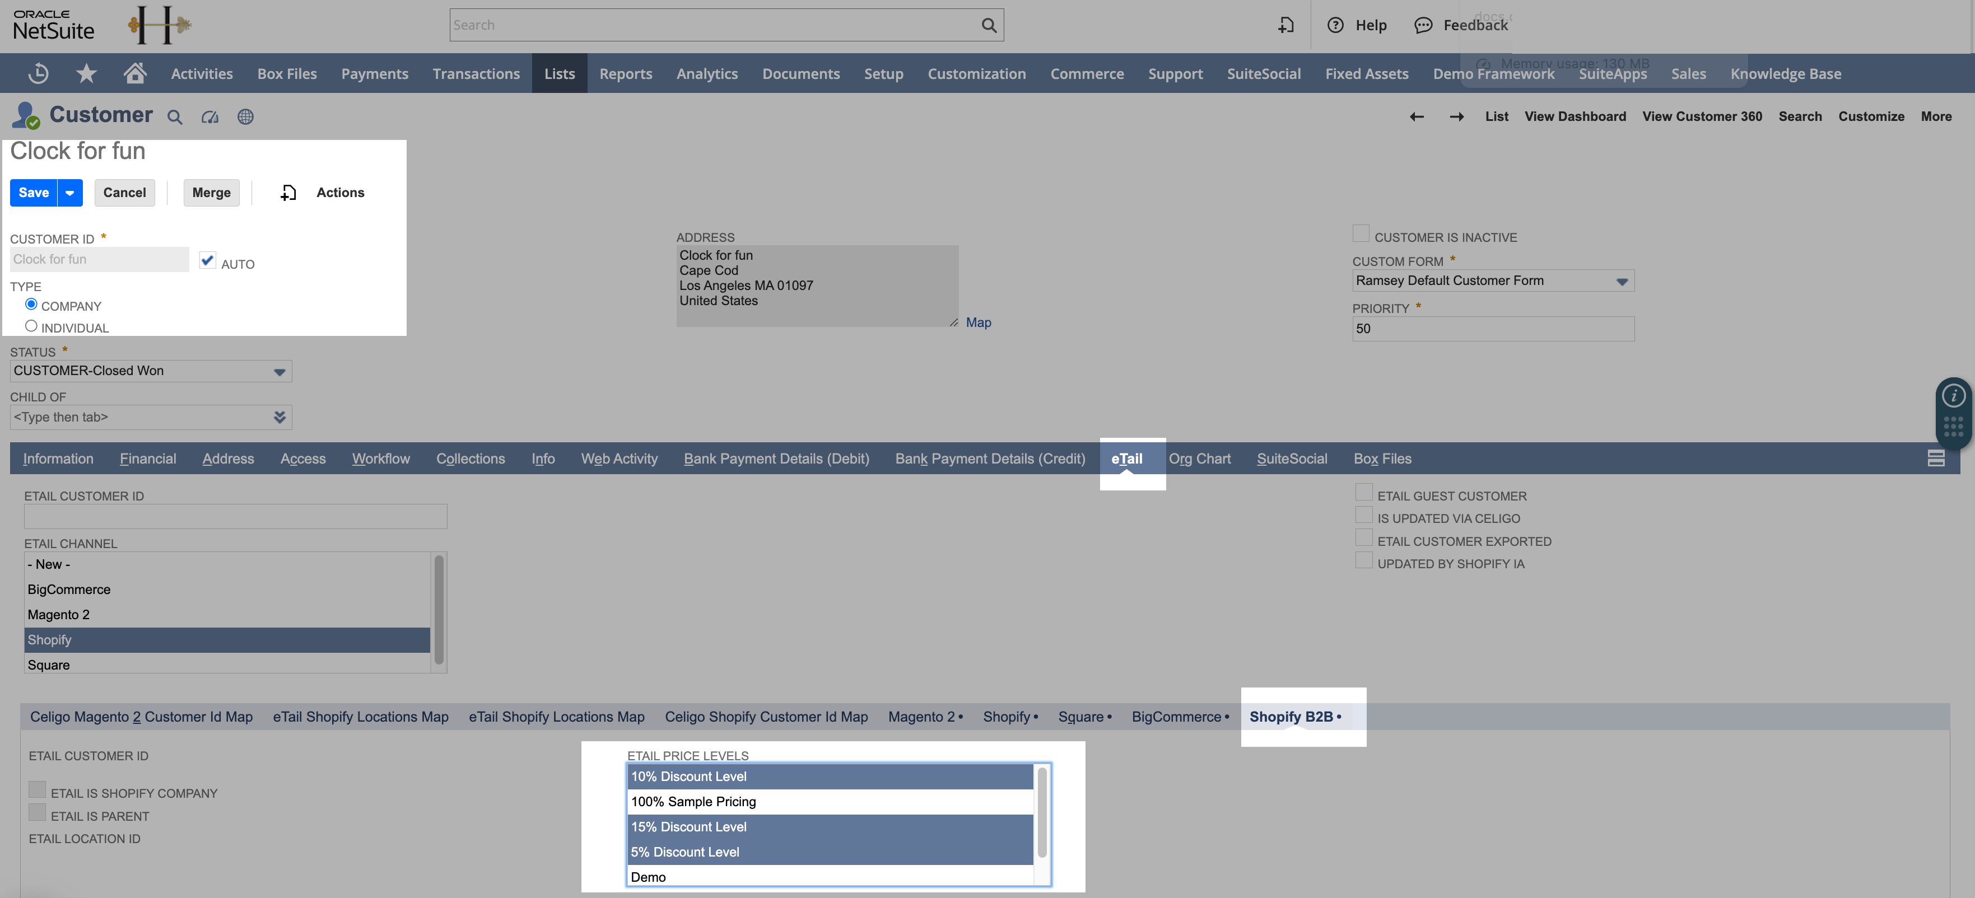Select 100% Sample Pricing price level
The image size is (1975, 898).
point(830,802)
